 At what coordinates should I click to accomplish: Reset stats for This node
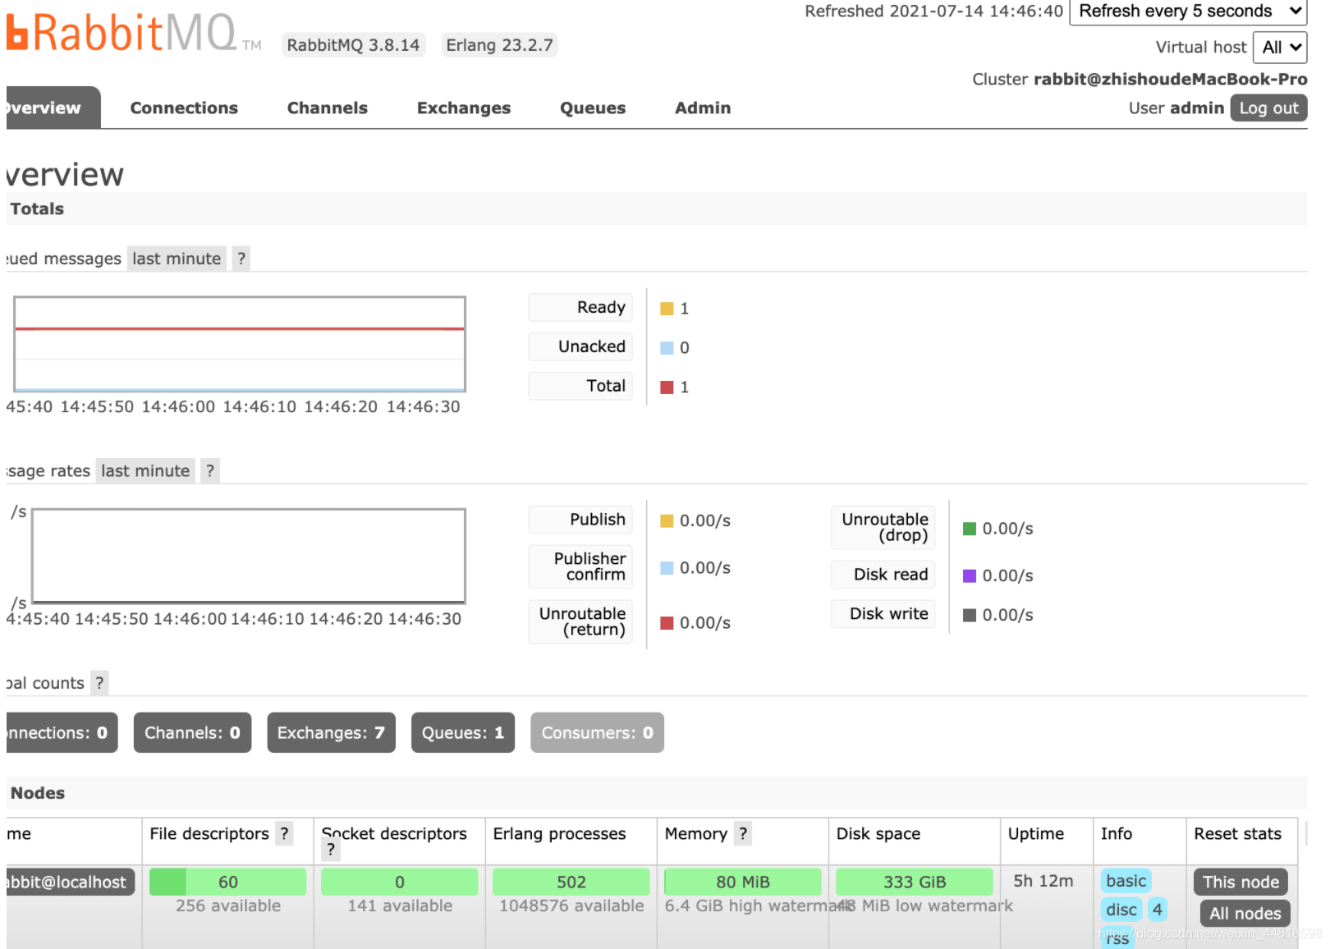pos(1241,882)
